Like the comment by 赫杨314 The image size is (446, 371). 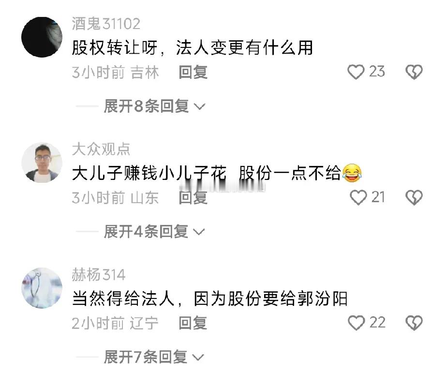click(357, 323)
